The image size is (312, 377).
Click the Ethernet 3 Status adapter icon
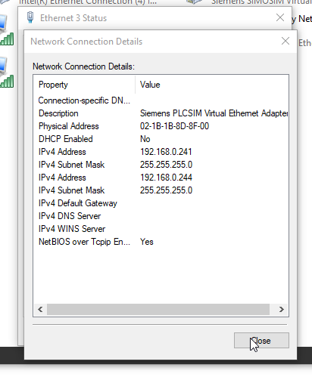point(30,17)
